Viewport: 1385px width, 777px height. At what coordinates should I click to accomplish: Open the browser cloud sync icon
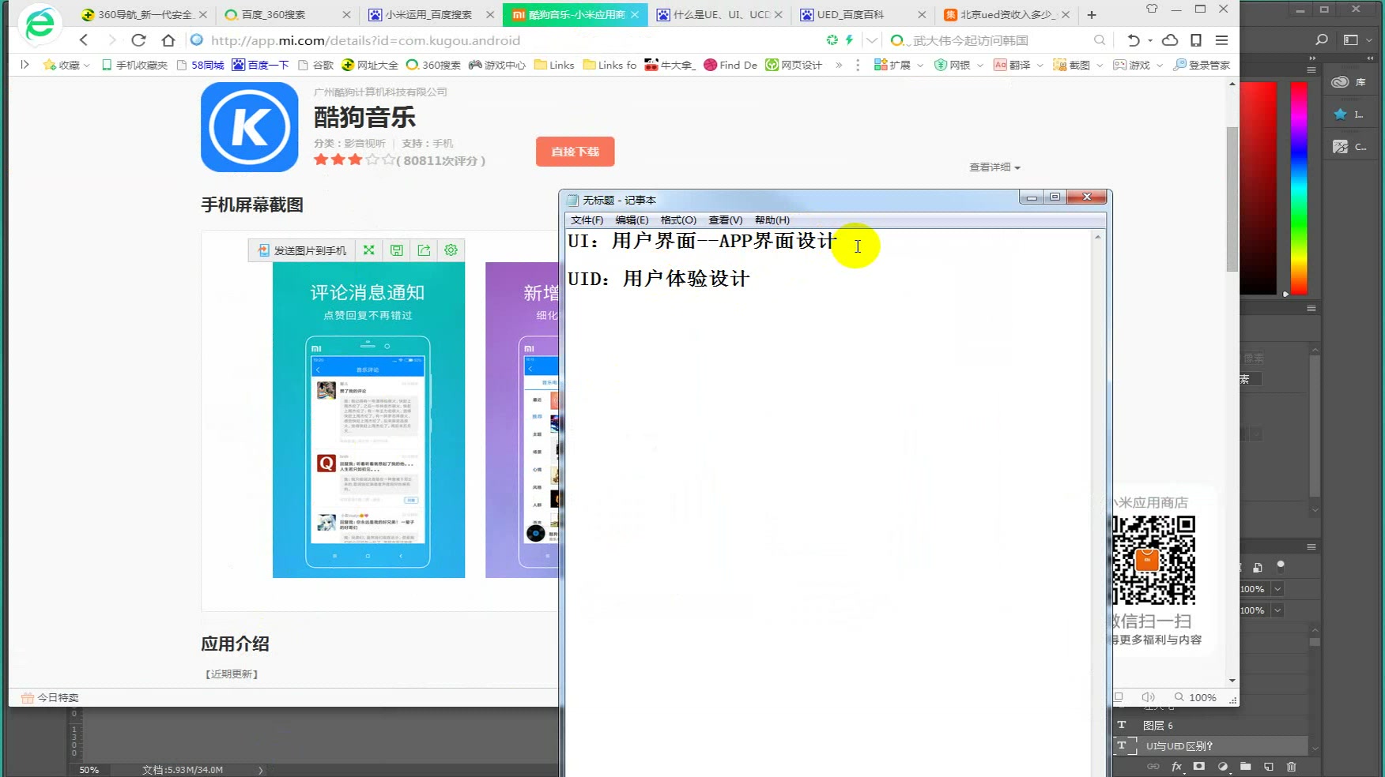pyautogui.click(x=1170, y=40)
